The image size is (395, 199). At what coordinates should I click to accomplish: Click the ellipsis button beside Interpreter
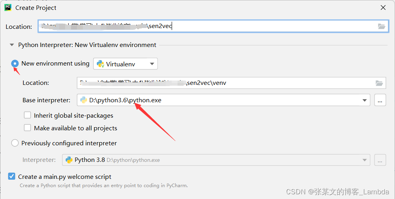pos(380,160)
